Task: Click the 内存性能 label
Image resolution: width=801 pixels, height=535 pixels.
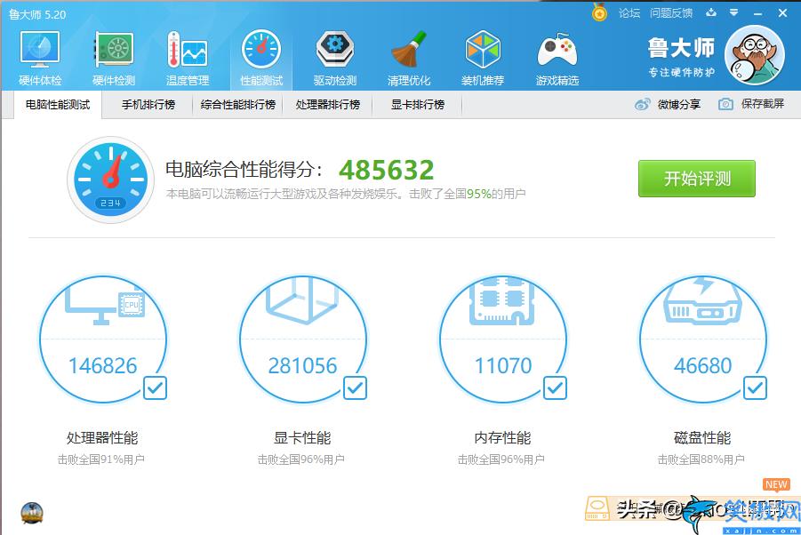Action: [502, 438]
